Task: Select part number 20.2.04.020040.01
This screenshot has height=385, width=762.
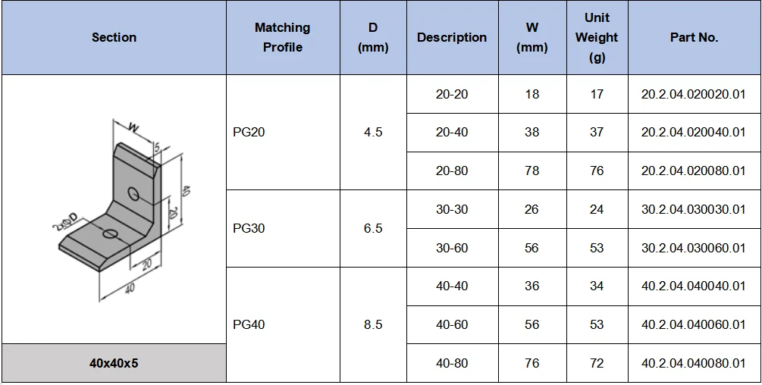Action: (694, 132)
